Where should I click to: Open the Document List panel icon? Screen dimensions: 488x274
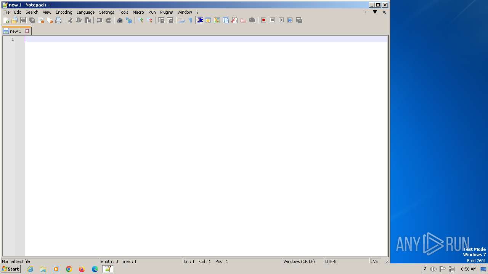[226, 20]
